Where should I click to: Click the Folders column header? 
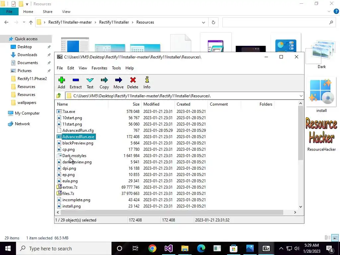(257, 104)
